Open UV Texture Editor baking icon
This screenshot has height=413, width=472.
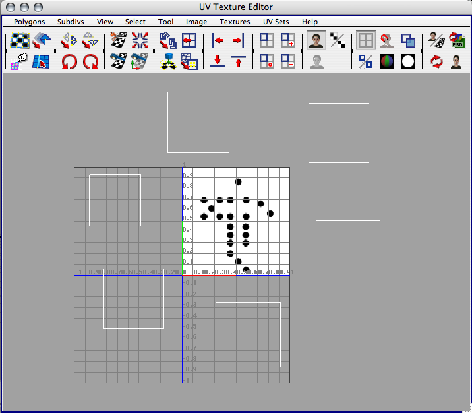pyautogui.click(x=437, y=40)
